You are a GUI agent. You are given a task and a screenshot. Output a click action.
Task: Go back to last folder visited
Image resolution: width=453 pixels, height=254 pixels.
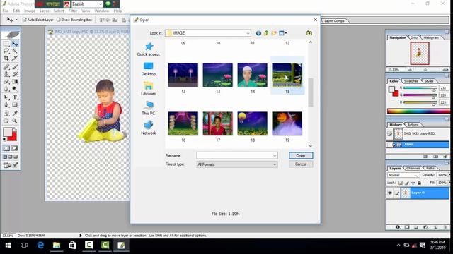(258, 33)
